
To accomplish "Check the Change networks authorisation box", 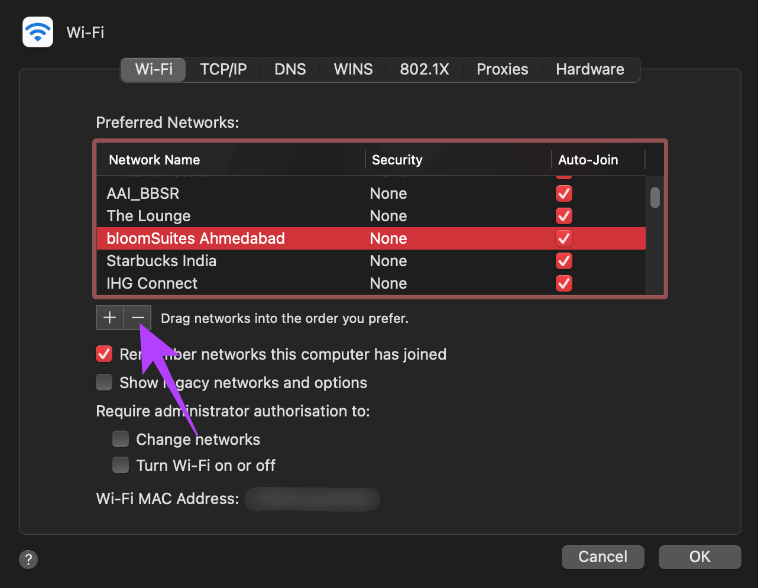I will (x=121, y=439).
